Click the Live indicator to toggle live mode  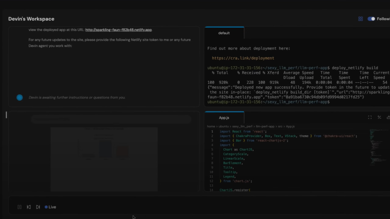pyautogui.click(x=50, y=207)
